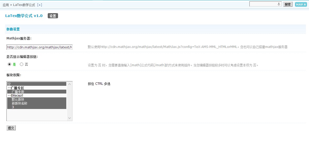Image resolution: width=309 pixels, height=144 pixels.
Task: Choose 默认版块 in the forum list
Action: 36,99
